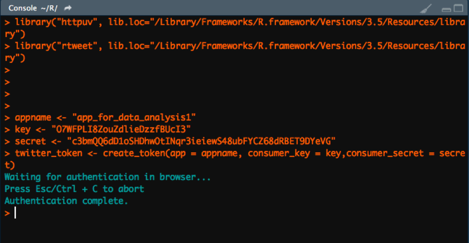The height and width of the screenshot is (243, 469).
Task: Click the "Press Esc/Ctrl + C to abort" message
Action: pos(74,189)
